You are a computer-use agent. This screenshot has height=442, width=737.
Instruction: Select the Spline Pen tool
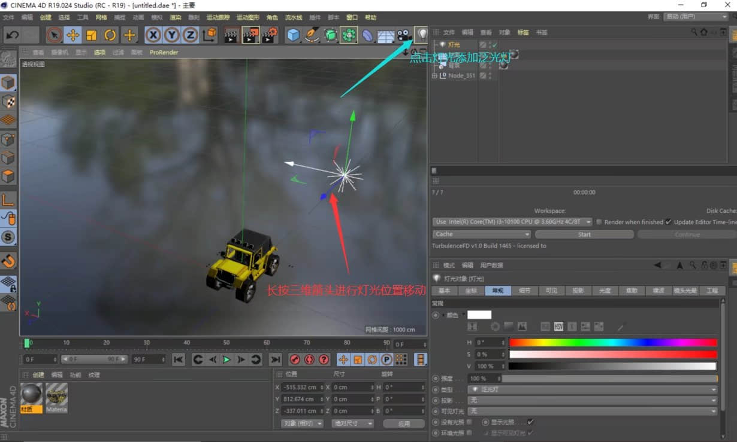pyautogui.click(x=312, y=35)
